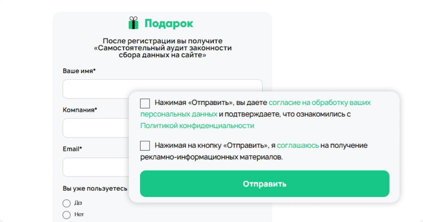
Task: Click the green «соглашаюсь» link
Action: [298, 145]
